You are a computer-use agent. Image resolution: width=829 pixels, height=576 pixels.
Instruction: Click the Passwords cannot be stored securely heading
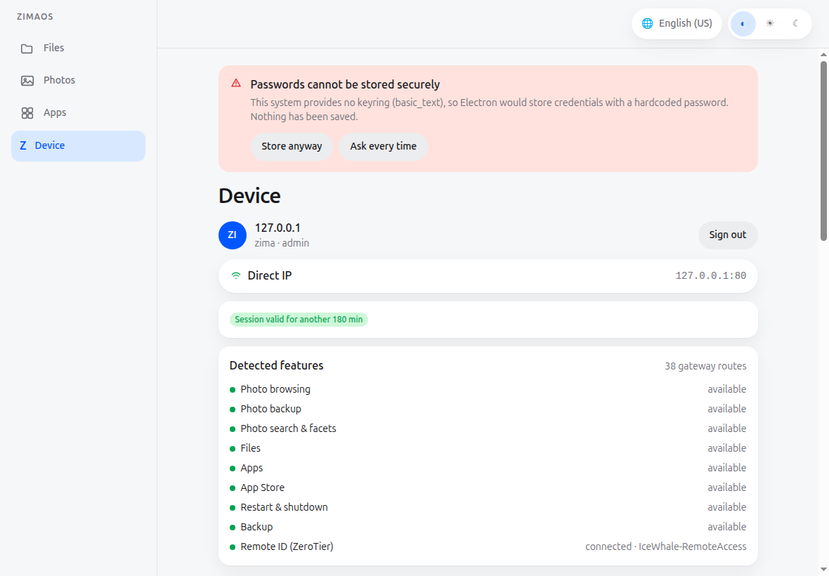pos(345,84)
